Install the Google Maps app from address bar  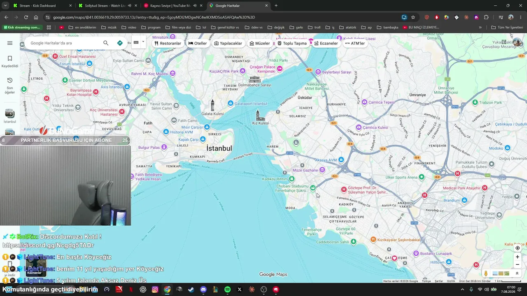click(x=404, y=17)
